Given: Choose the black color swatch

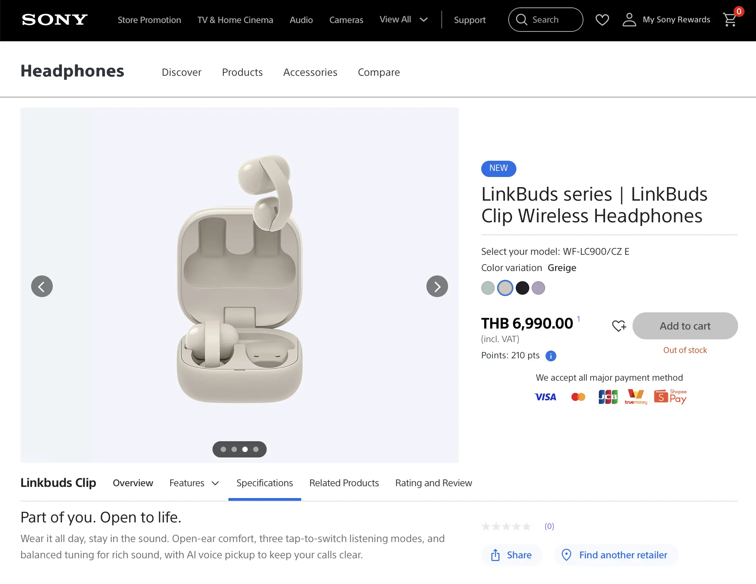Looking at the screenshot, I should pos(522,288).
